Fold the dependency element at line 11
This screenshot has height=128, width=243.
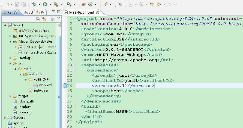[74, 70]
